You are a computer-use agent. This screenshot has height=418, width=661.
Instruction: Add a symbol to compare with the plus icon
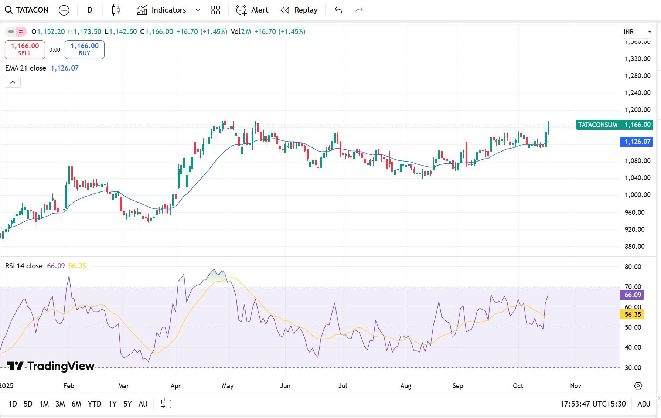pos(64,10)
